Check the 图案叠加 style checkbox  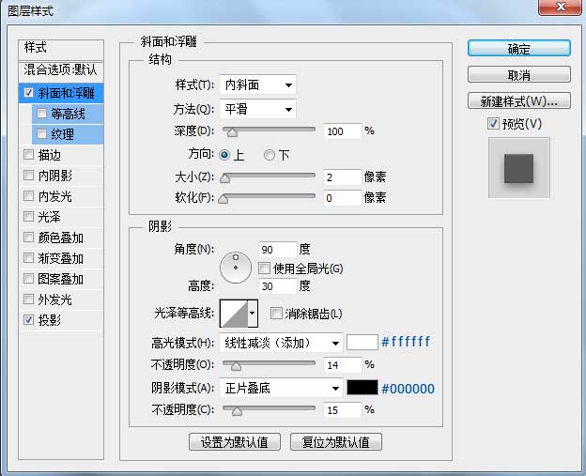(29, 278)
